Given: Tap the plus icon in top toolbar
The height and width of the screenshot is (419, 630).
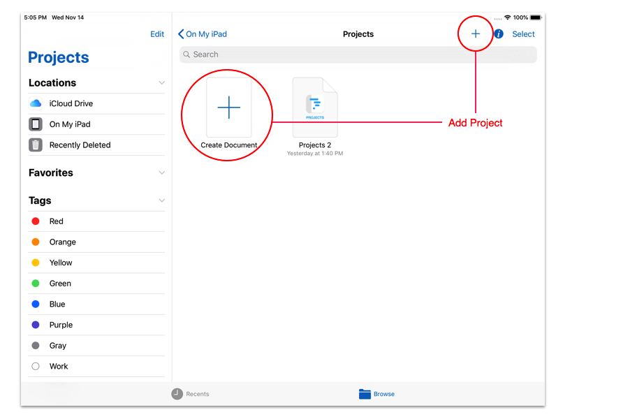Looking at the screenshot, I should (x=475, y=34).
